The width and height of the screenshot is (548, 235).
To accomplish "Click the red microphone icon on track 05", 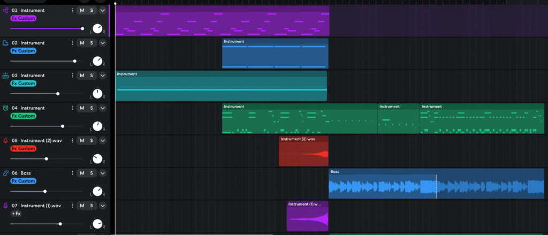I will [5, 141].
